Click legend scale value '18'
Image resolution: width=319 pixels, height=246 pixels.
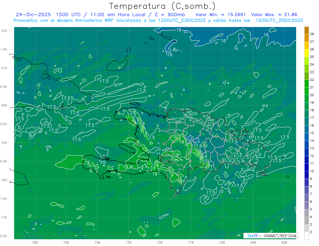312,110
